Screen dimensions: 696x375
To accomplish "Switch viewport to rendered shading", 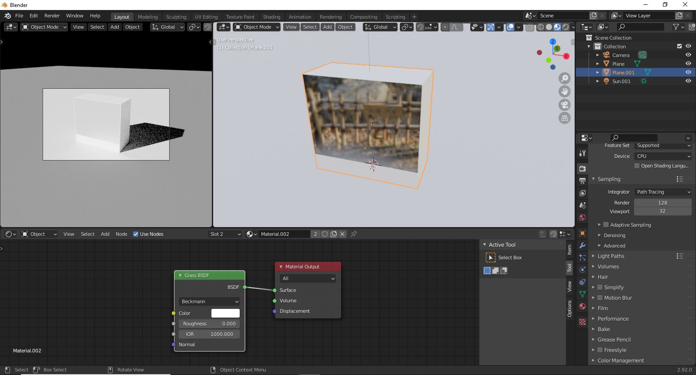I will 565,27.
